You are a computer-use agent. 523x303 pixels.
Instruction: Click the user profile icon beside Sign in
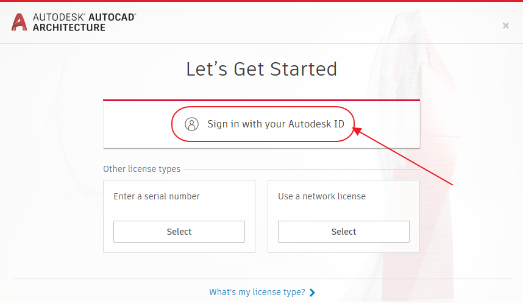(x=192, y=124)
